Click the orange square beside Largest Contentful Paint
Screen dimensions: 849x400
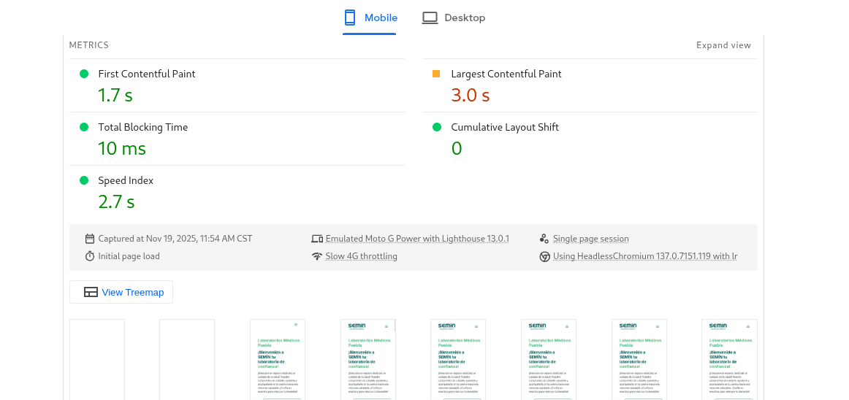[436, 74]
